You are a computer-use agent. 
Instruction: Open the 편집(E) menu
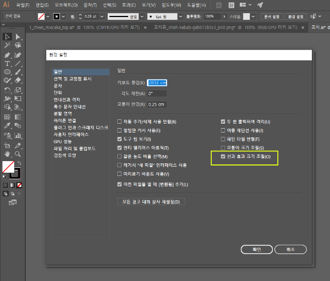(42, 5)
